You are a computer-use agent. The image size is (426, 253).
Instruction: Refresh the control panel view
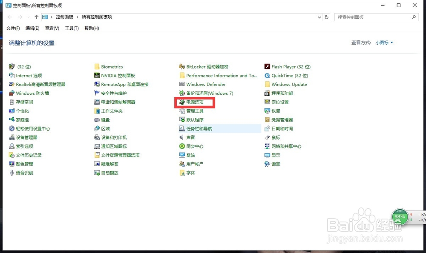tap(326, 17)
